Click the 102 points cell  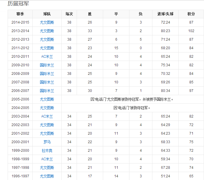pos(191,31)
